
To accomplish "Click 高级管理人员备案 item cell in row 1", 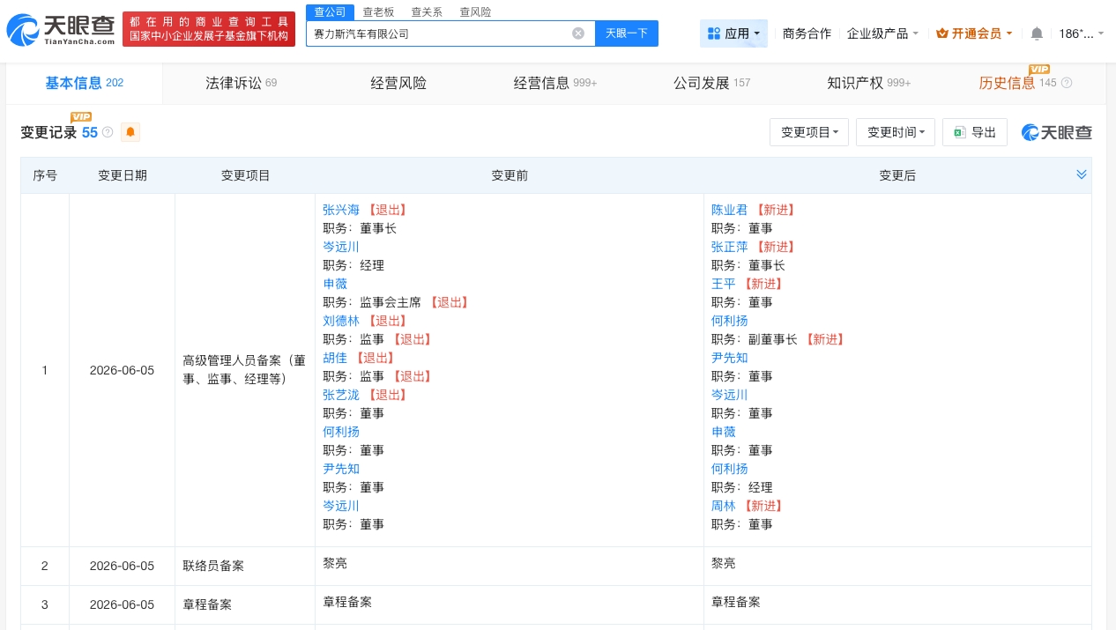I will [x=244, y=370].
